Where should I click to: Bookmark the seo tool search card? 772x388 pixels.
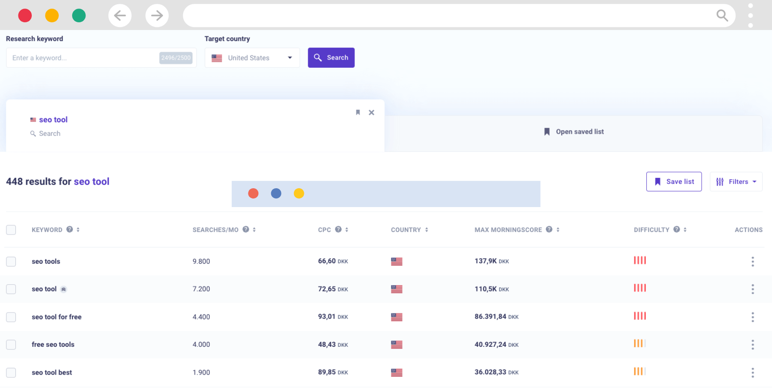pyautogui.click(x=358, y=112)
